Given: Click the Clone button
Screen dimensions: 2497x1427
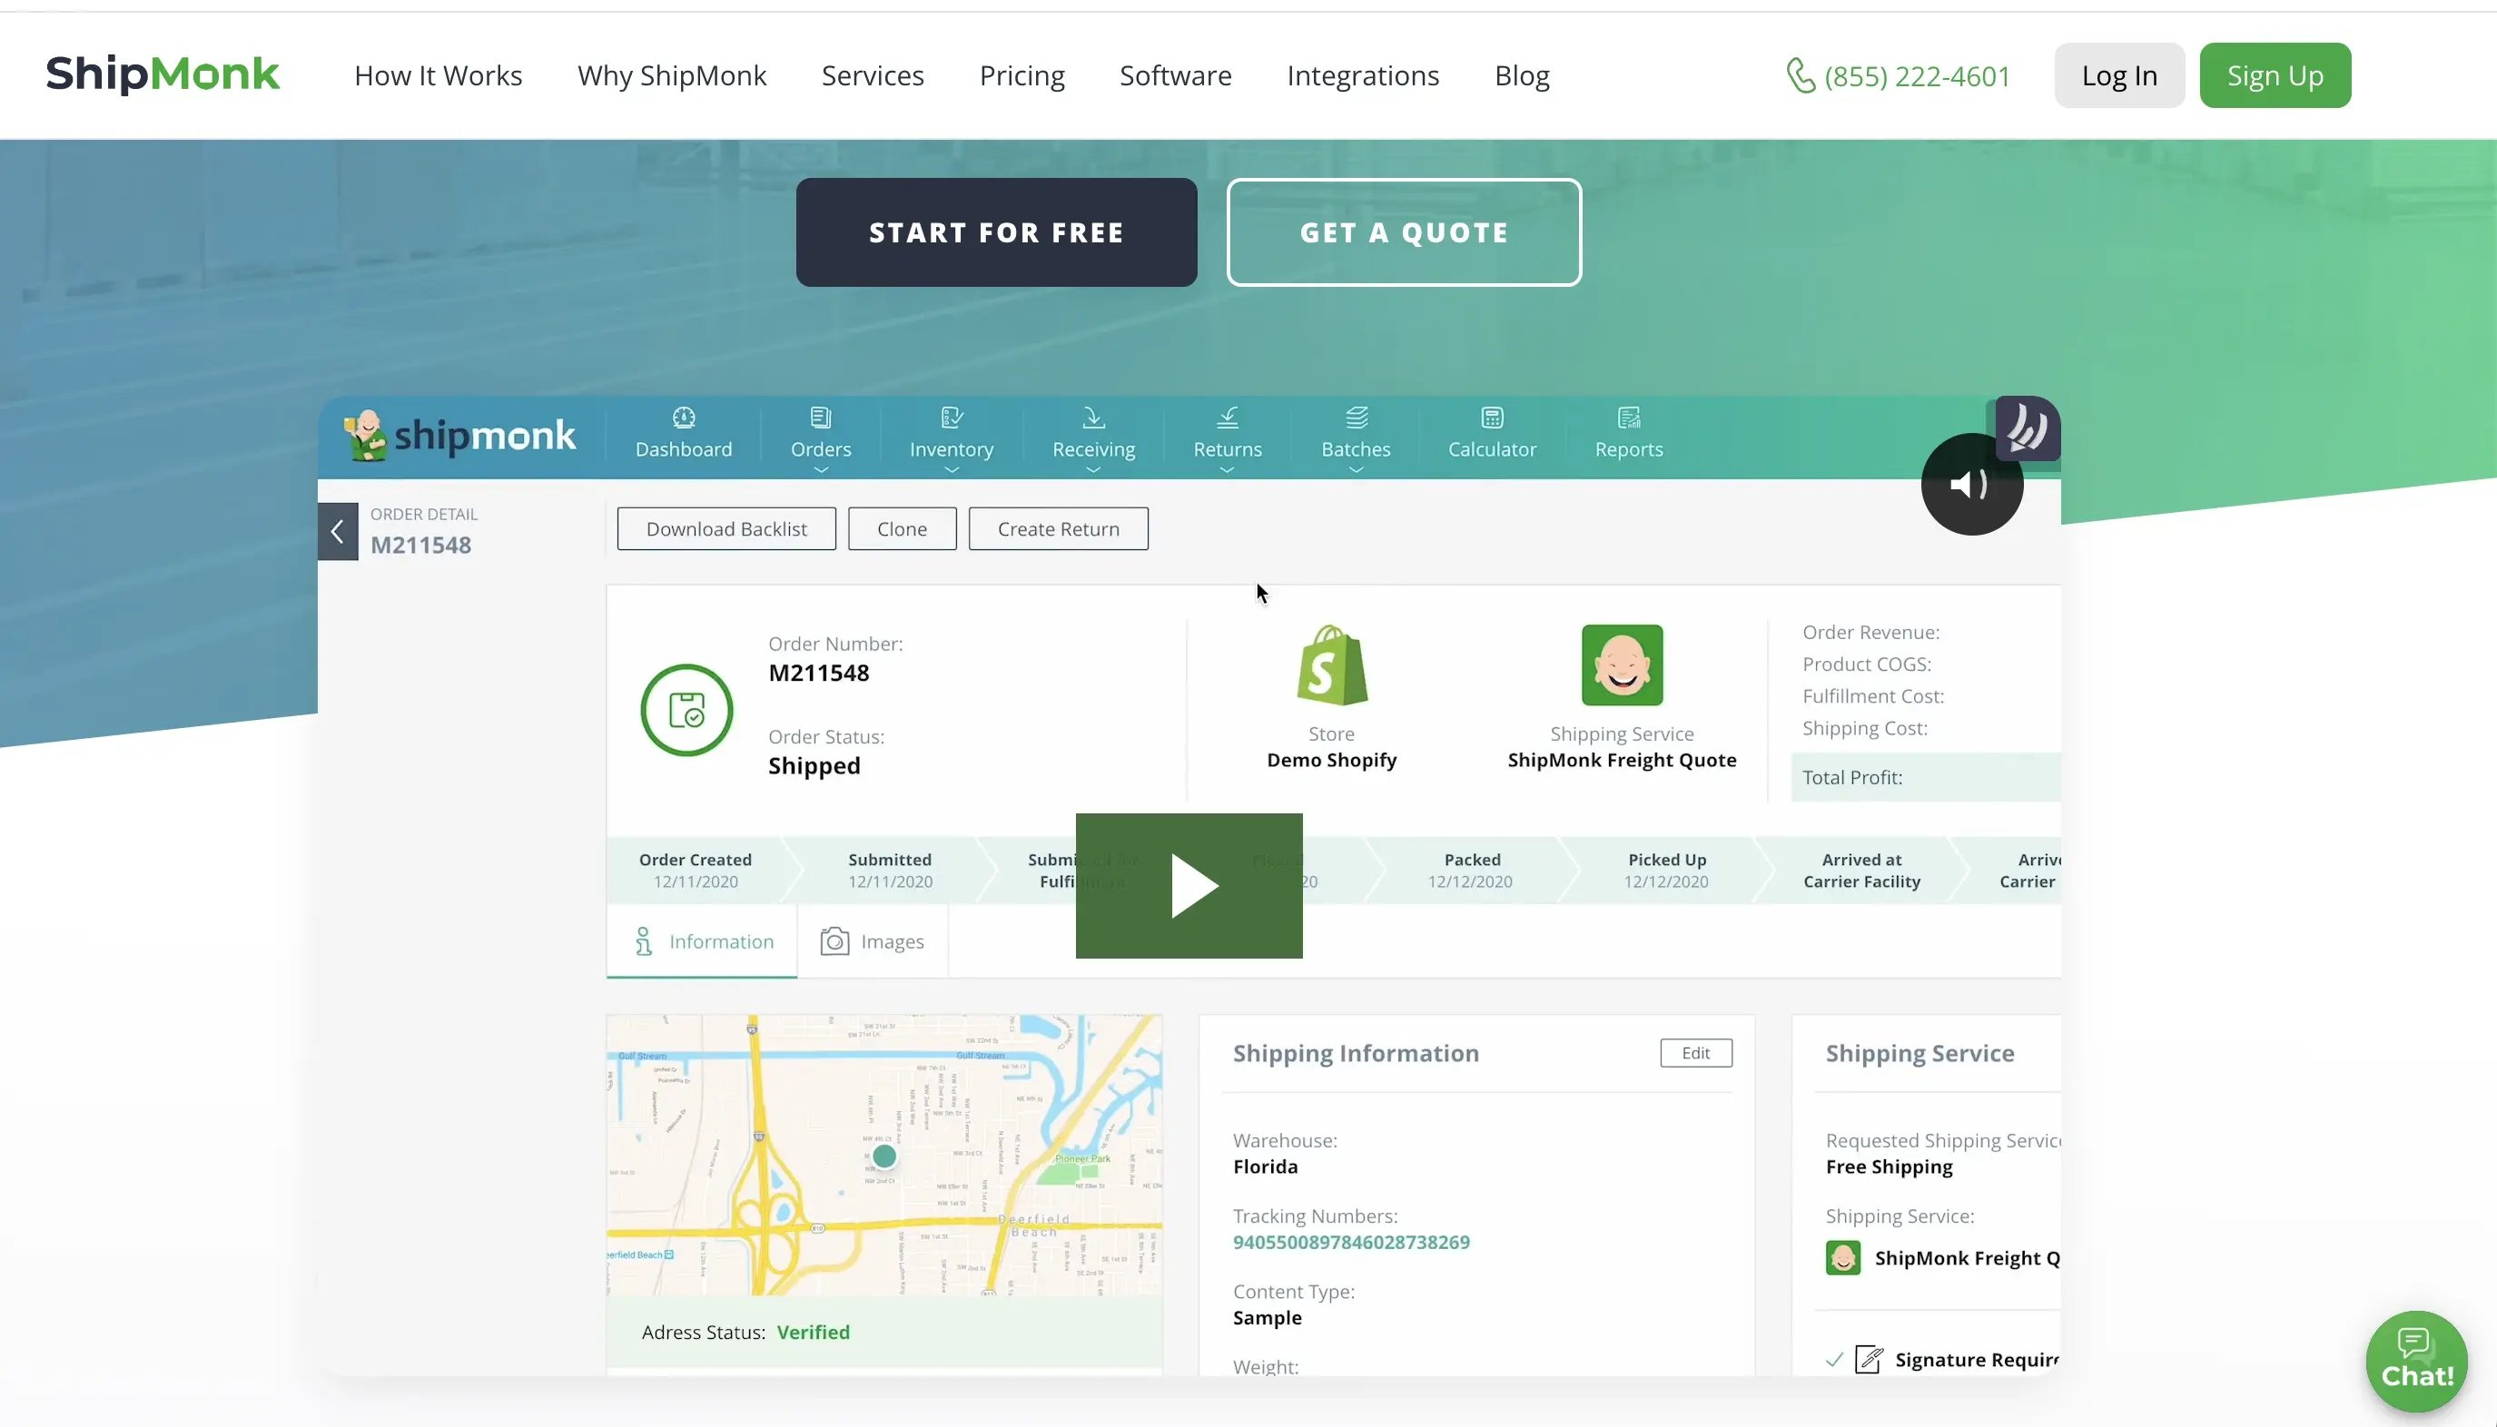Looking at the screenshot, I should (902, 529).
